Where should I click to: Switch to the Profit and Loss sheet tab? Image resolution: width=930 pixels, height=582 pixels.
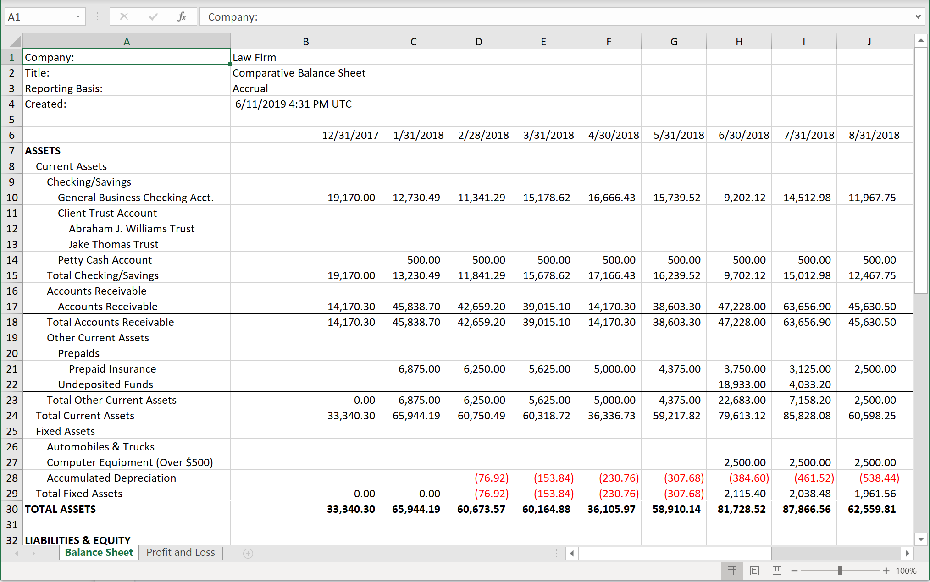click(x=181, y=553)
